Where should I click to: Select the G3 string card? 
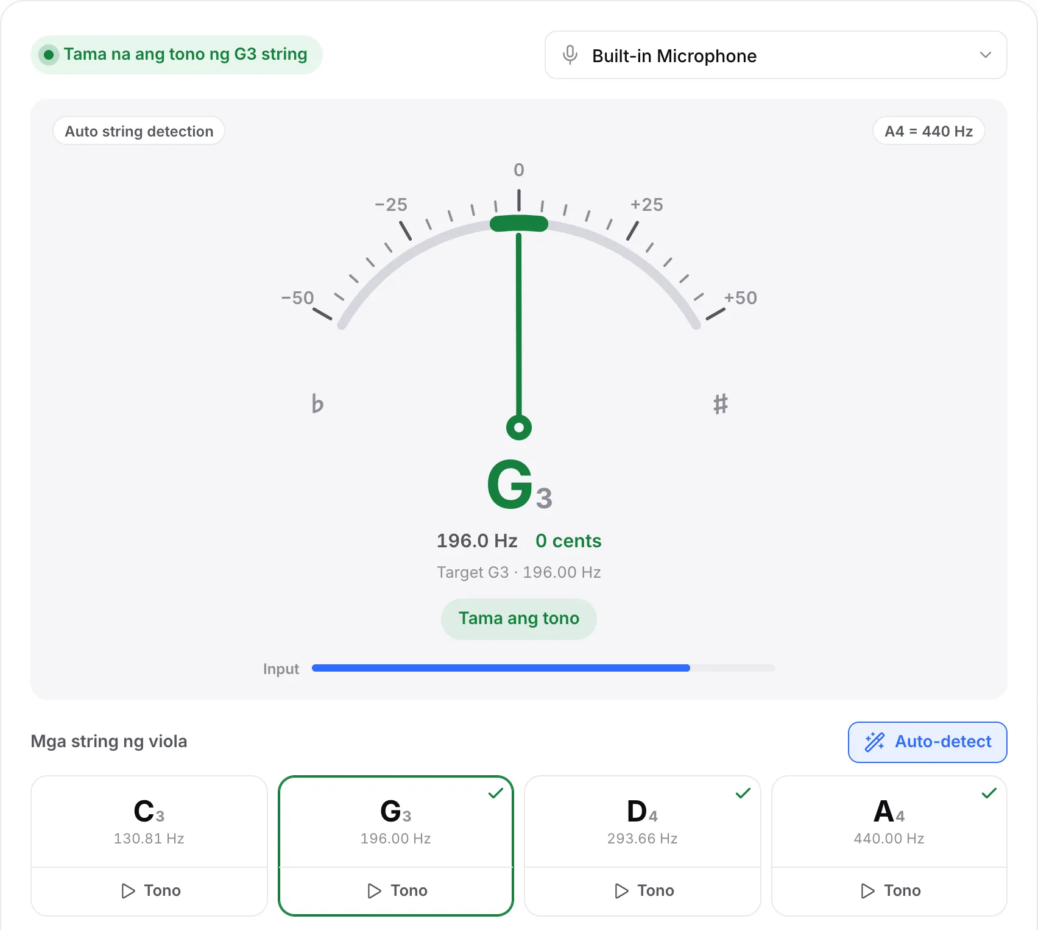pos(396,821)
